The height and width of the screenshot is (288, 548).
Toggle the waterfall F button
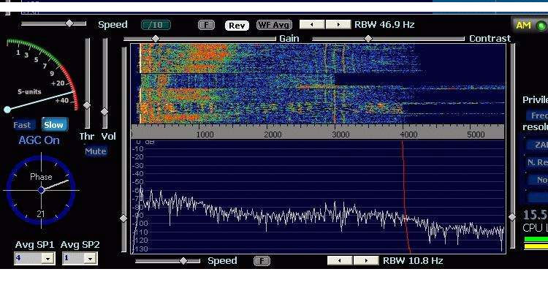tap(206, 25)
